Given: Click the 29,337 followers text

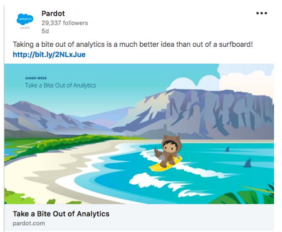Looking at the screenshot, I should pyautogui.click(x=65, y=23).
